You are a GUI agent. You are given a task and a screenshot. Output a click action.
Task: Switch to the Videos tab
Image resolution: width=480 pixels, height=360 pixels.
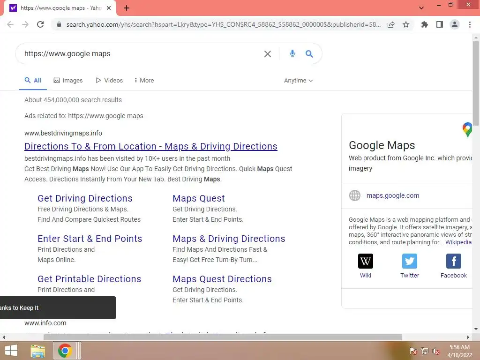pos(109,81)
